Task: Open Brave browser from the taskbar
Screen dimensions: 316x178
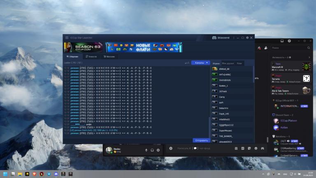Action: (34, 174)
